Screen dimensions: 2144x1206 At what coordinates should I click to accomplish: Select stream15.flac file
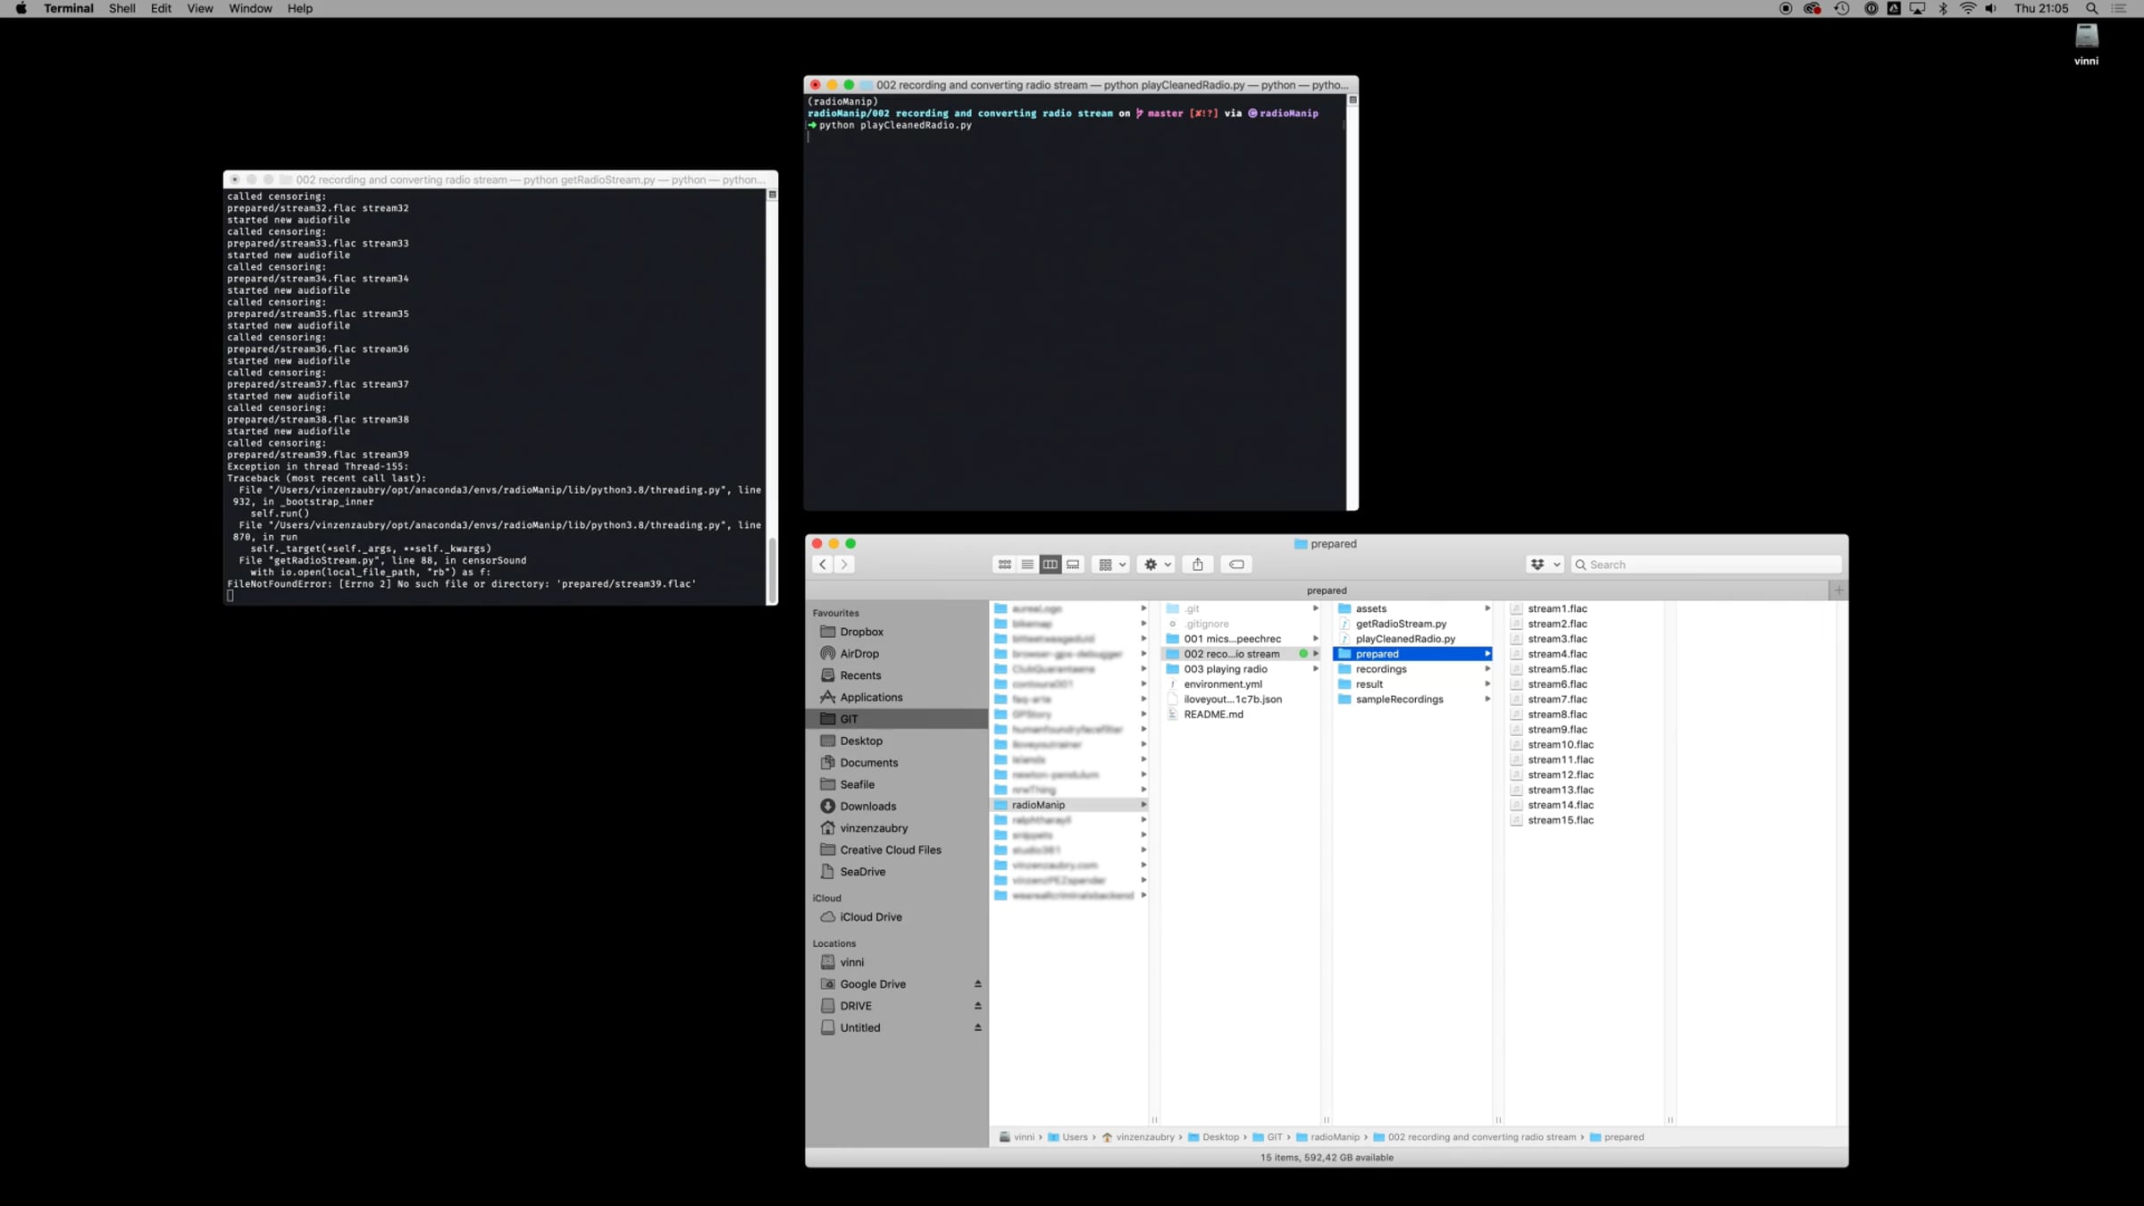[1560, 820]
